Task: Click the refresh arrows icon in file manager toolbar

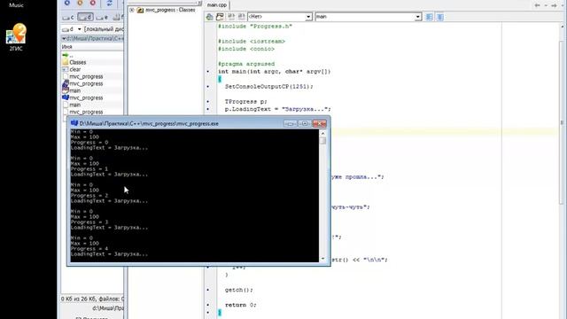Action: click(109, 4)
